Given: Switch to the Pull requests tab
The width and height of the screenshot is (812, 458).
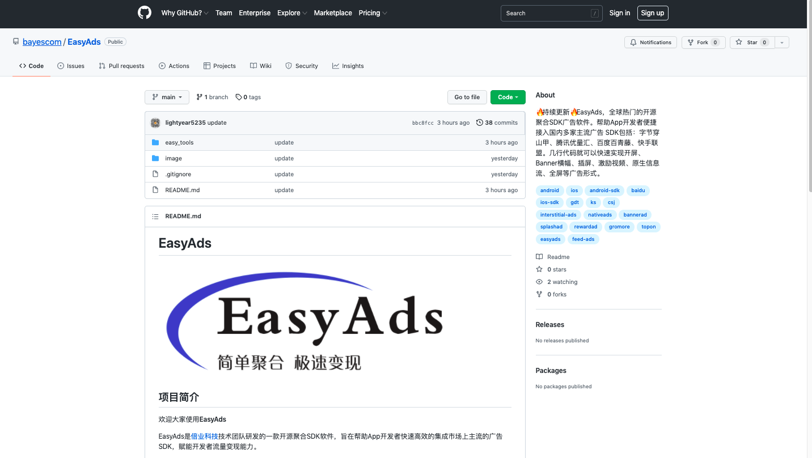Looking at the screenshot, I should (x=121, y=66).
